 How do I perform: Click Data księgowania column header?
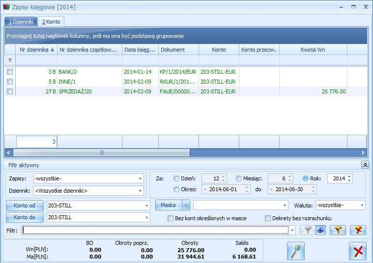(141, 50)
